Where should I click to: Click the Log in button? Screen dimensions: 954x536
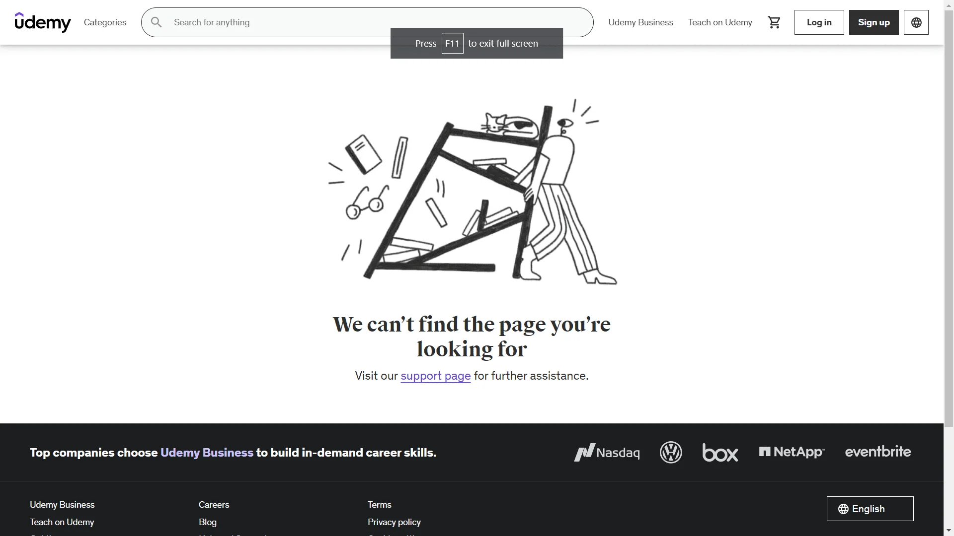point(819,22)
